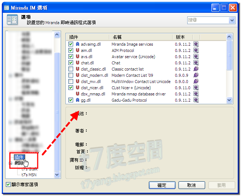Click the gg.dll ANSI plugin type icon
This screenshot has width=241, height=196.
point(78,100)
